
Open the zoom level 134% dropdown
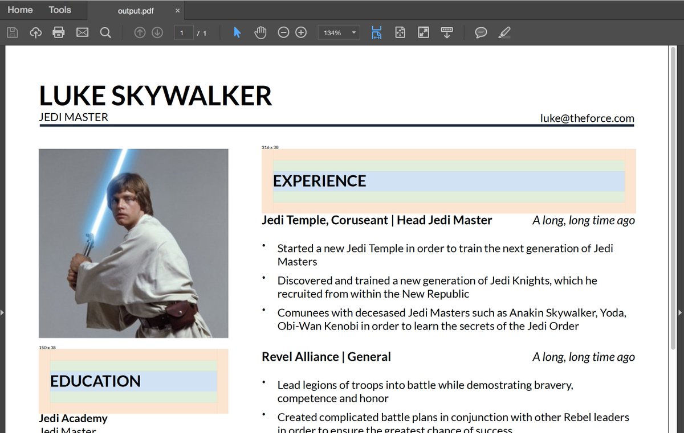click(339, 33)
